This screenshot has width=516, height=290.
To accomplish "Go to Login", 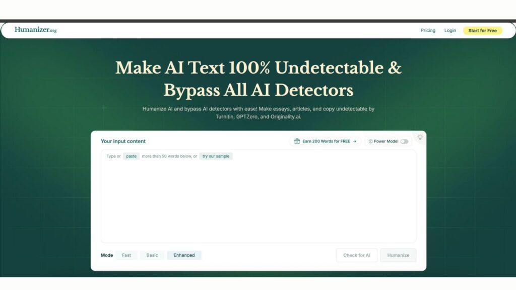I will (450, 31).
